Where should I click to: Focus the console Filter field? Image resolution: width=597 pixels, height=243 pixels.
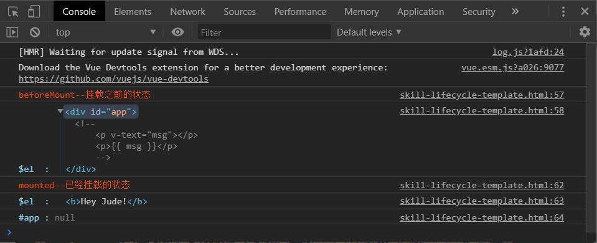click(x=264, y=32)
